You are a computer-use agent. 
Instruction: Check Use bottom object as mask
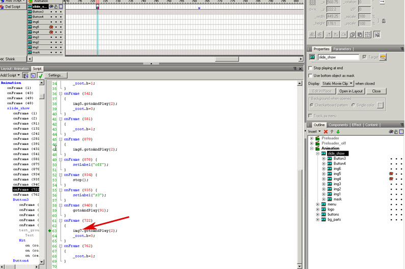(311, 75)
